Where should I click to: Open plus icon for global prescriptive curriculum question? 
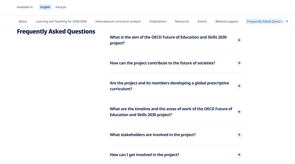[239, 86]
